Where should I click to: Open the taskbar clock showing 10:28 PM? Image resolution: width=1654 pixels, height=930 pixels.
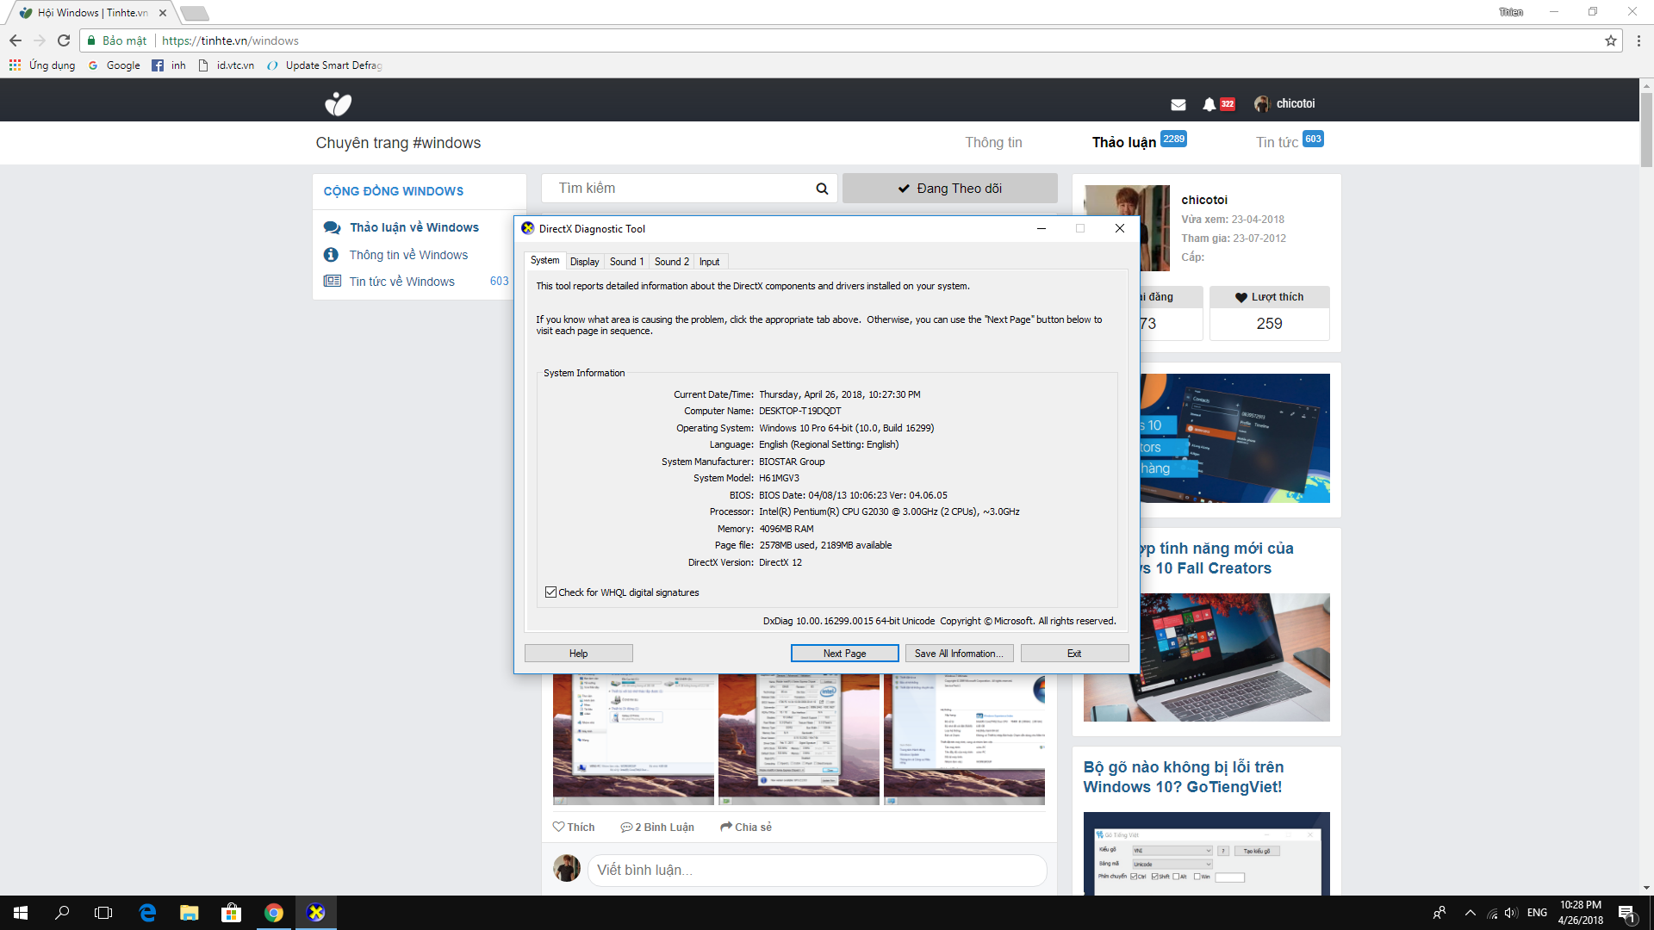point(1581,913)
